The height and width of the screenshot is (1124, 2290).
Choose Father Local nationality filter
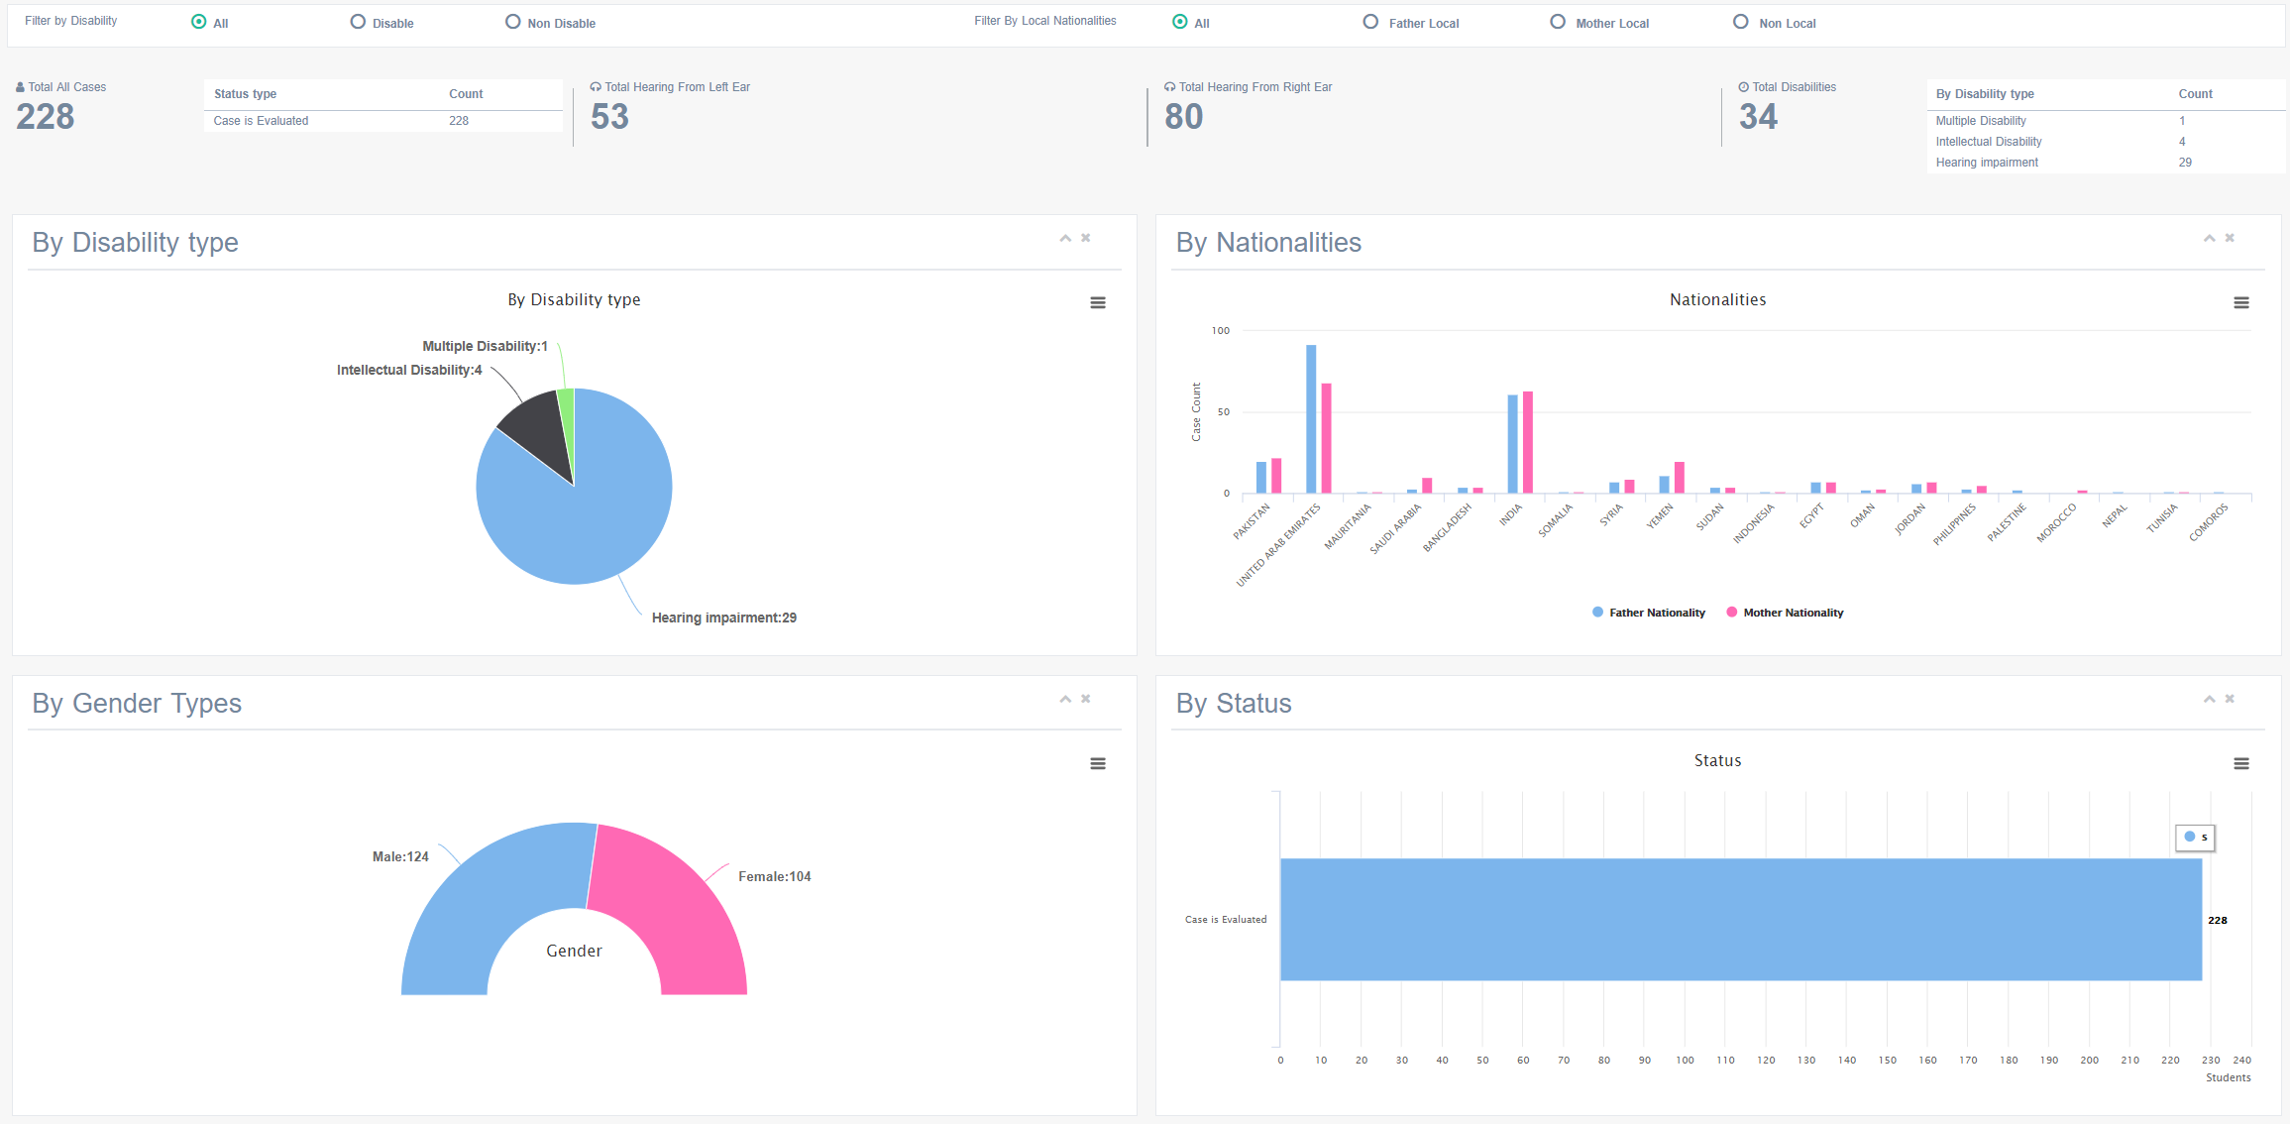coord(1370,22)
